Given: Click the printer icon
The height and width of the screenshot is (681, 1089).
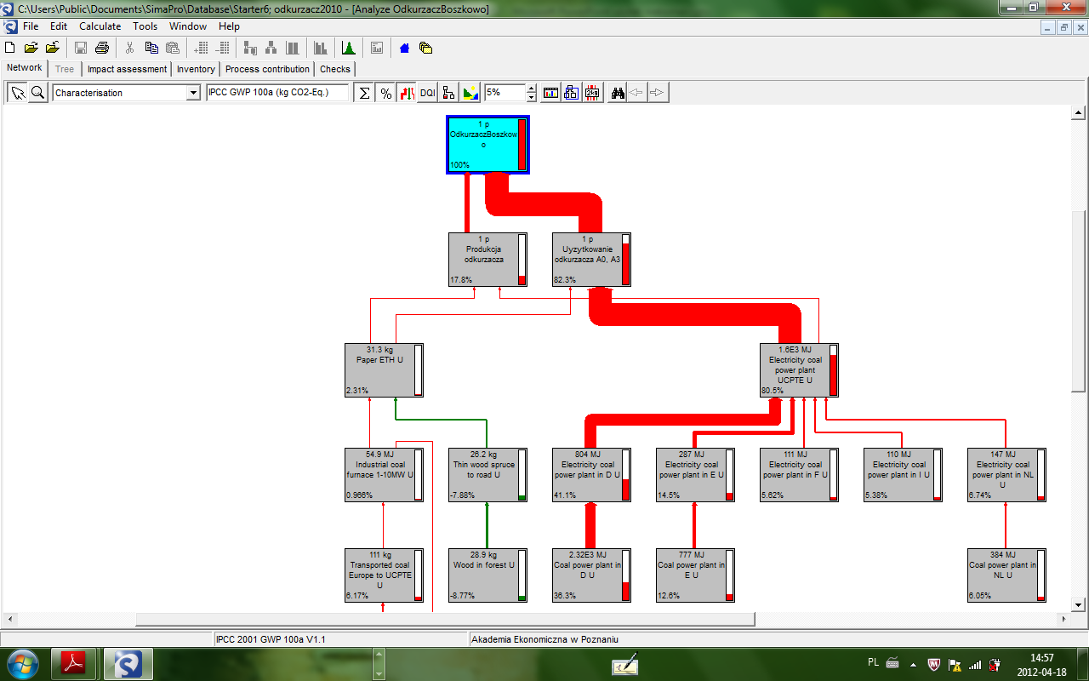Looking at the screenshot, I should (x=102, y=48).
